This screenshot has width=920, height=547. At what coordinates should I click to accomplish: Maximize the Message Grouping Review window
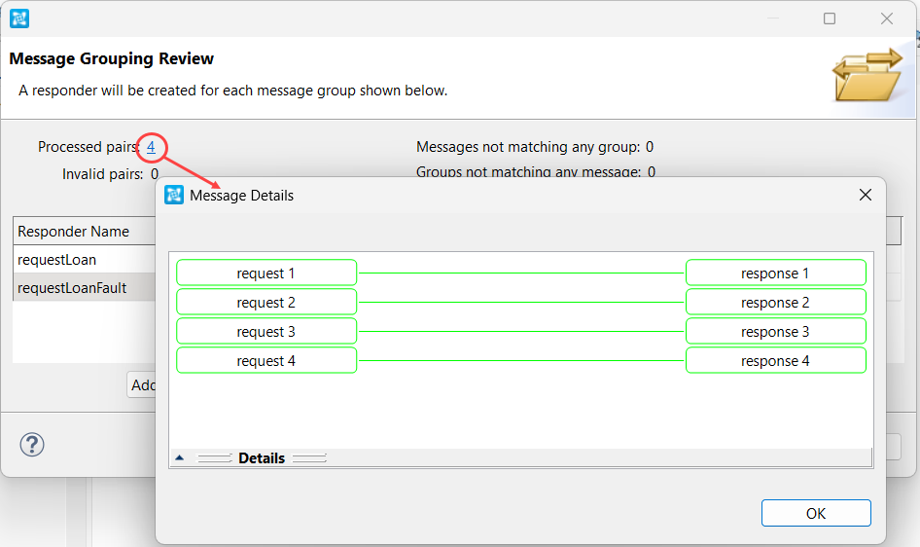[829, 18]
